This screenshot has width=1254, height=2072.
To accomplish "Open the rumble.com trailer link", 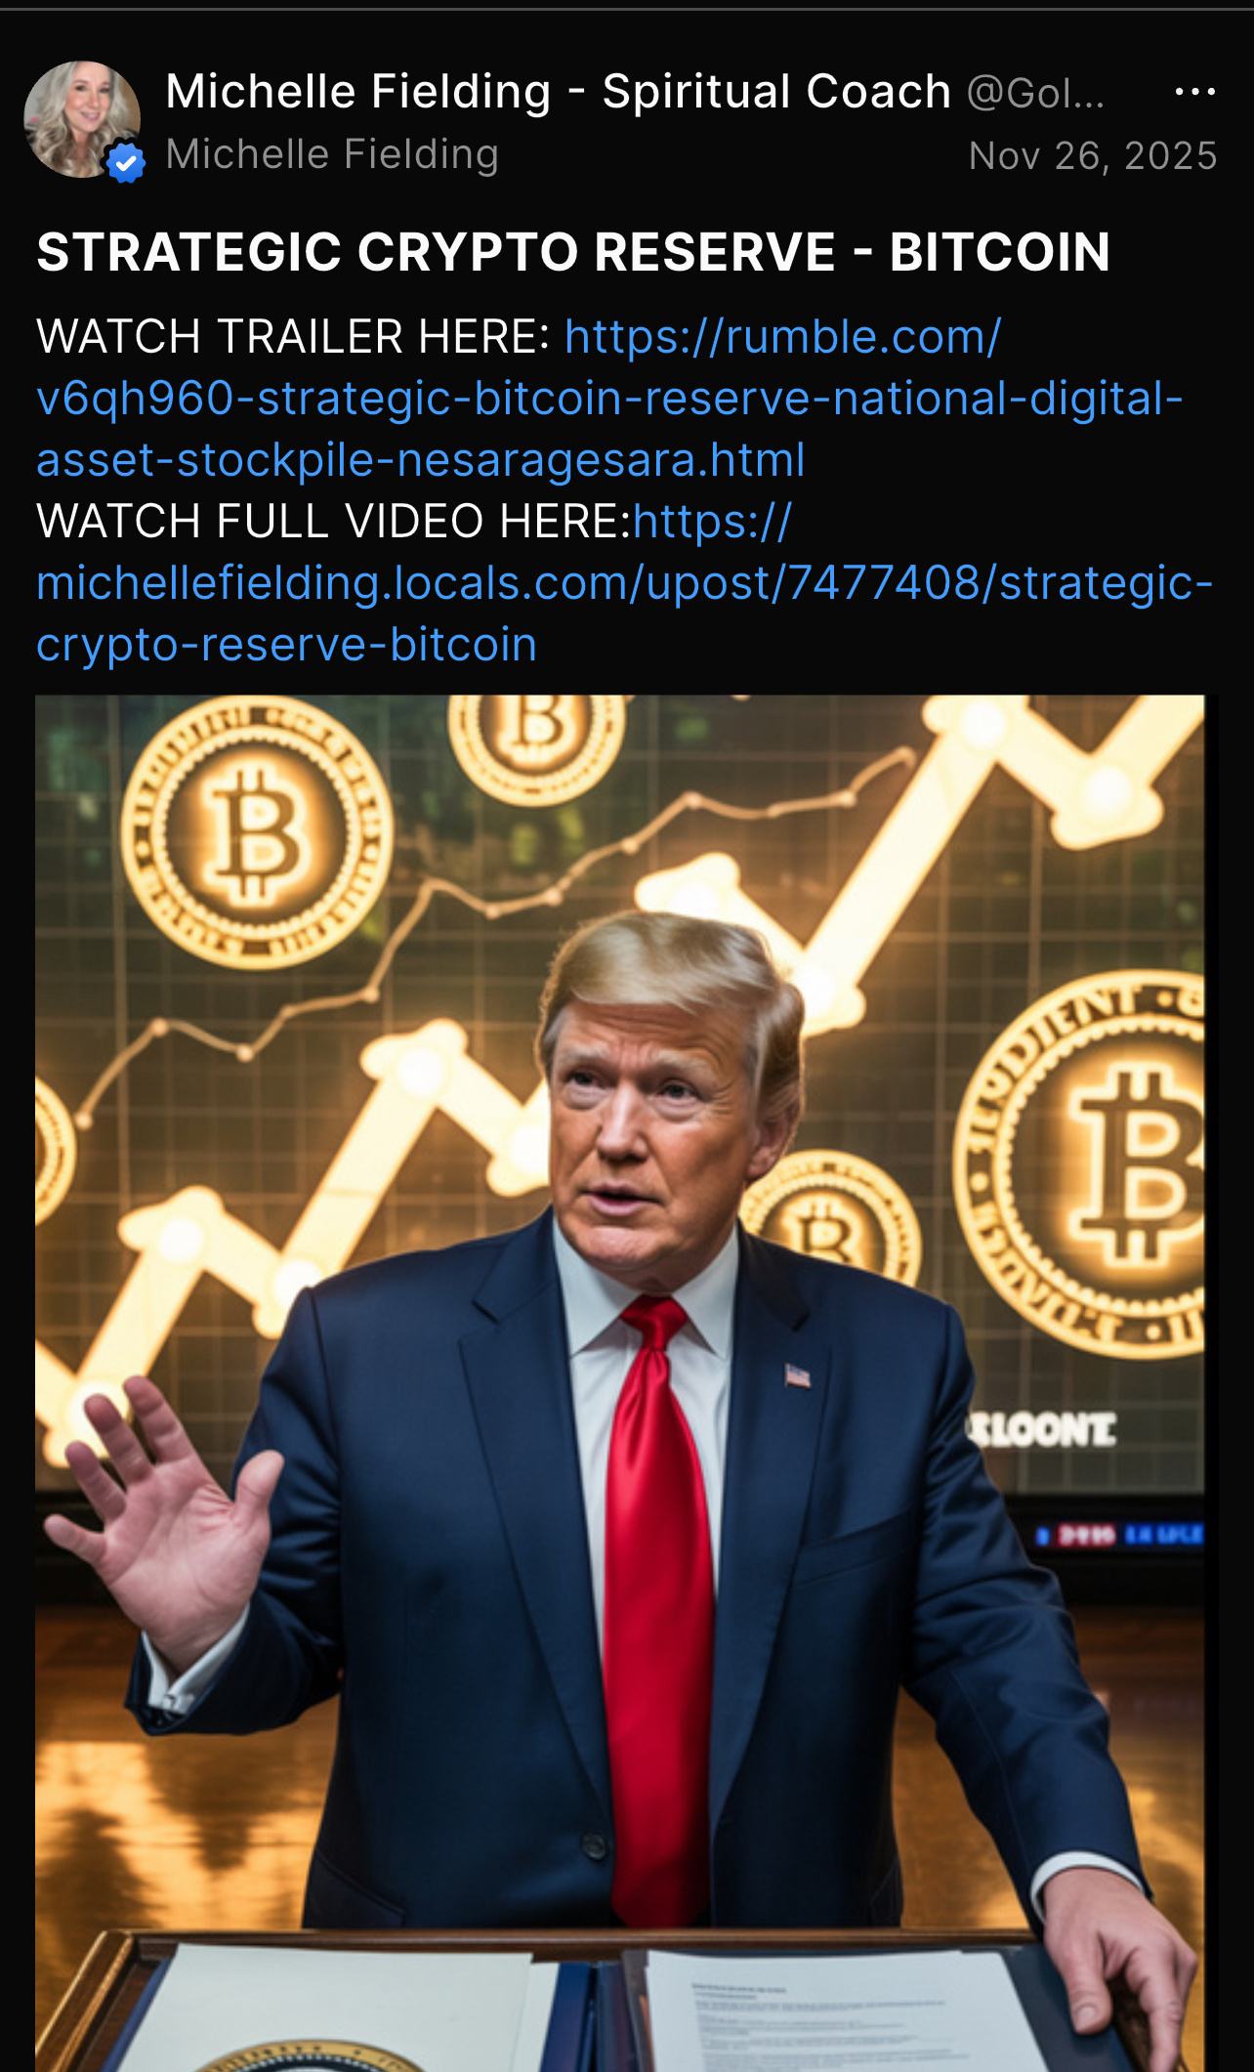I will [610, 399].
